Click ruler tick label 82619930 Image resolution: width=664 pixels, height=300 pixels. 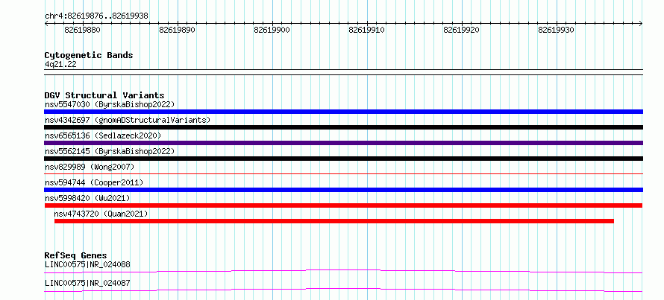pyautogui.click(x=557, y=30)
